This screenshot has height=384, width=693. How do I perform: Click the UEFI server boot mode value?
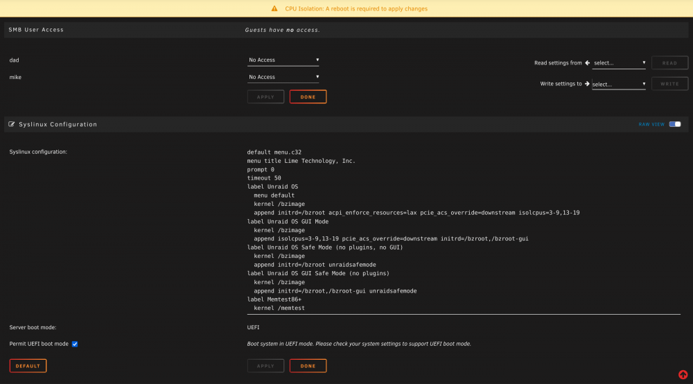[253, 327]
